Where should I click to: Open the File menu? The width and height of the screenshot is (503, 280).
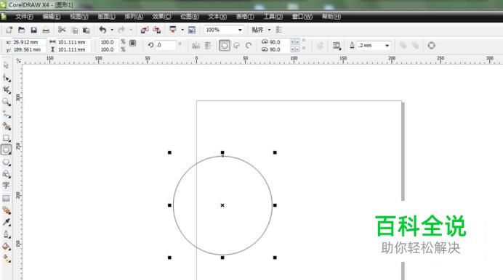point(24,17)
